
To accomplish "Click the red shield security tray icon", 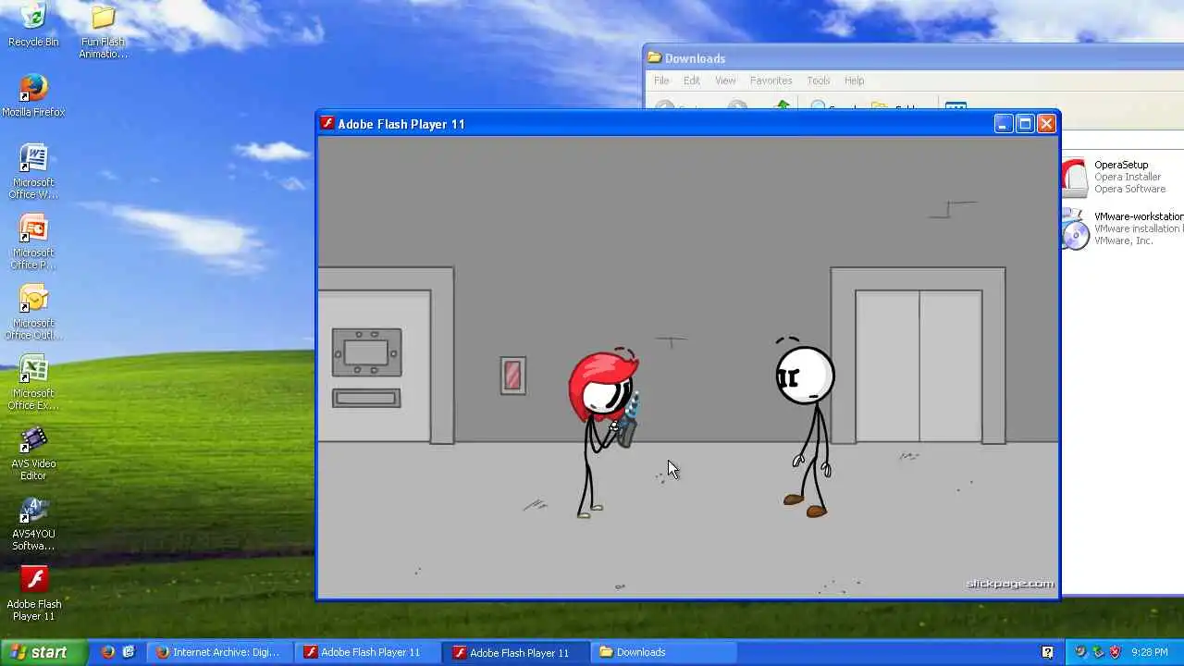I will coord(1116,652).
